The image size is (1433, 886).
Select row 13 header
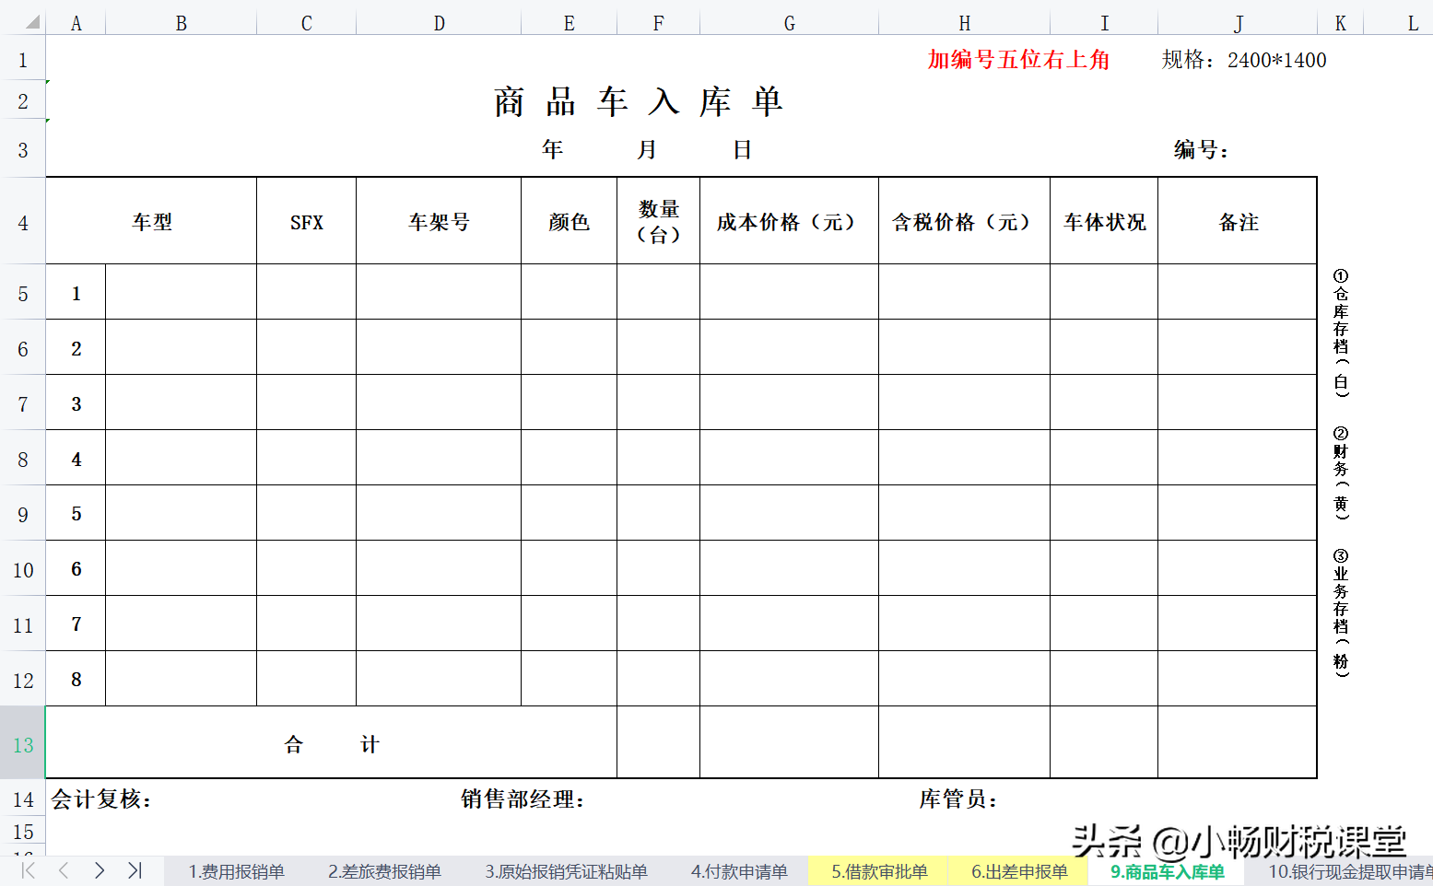click(x=22, y=745)
